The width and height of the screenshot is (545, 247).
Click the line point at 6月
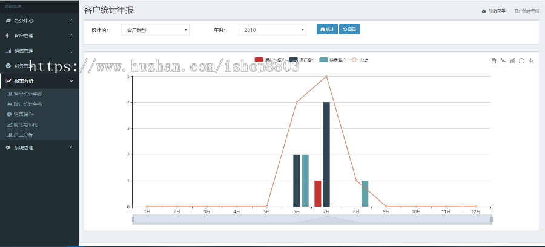pos(297,102)
